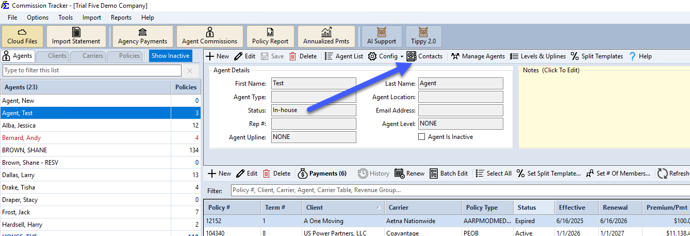Open Batch Edit for policies
690x236 pixels.
point(449,174)
